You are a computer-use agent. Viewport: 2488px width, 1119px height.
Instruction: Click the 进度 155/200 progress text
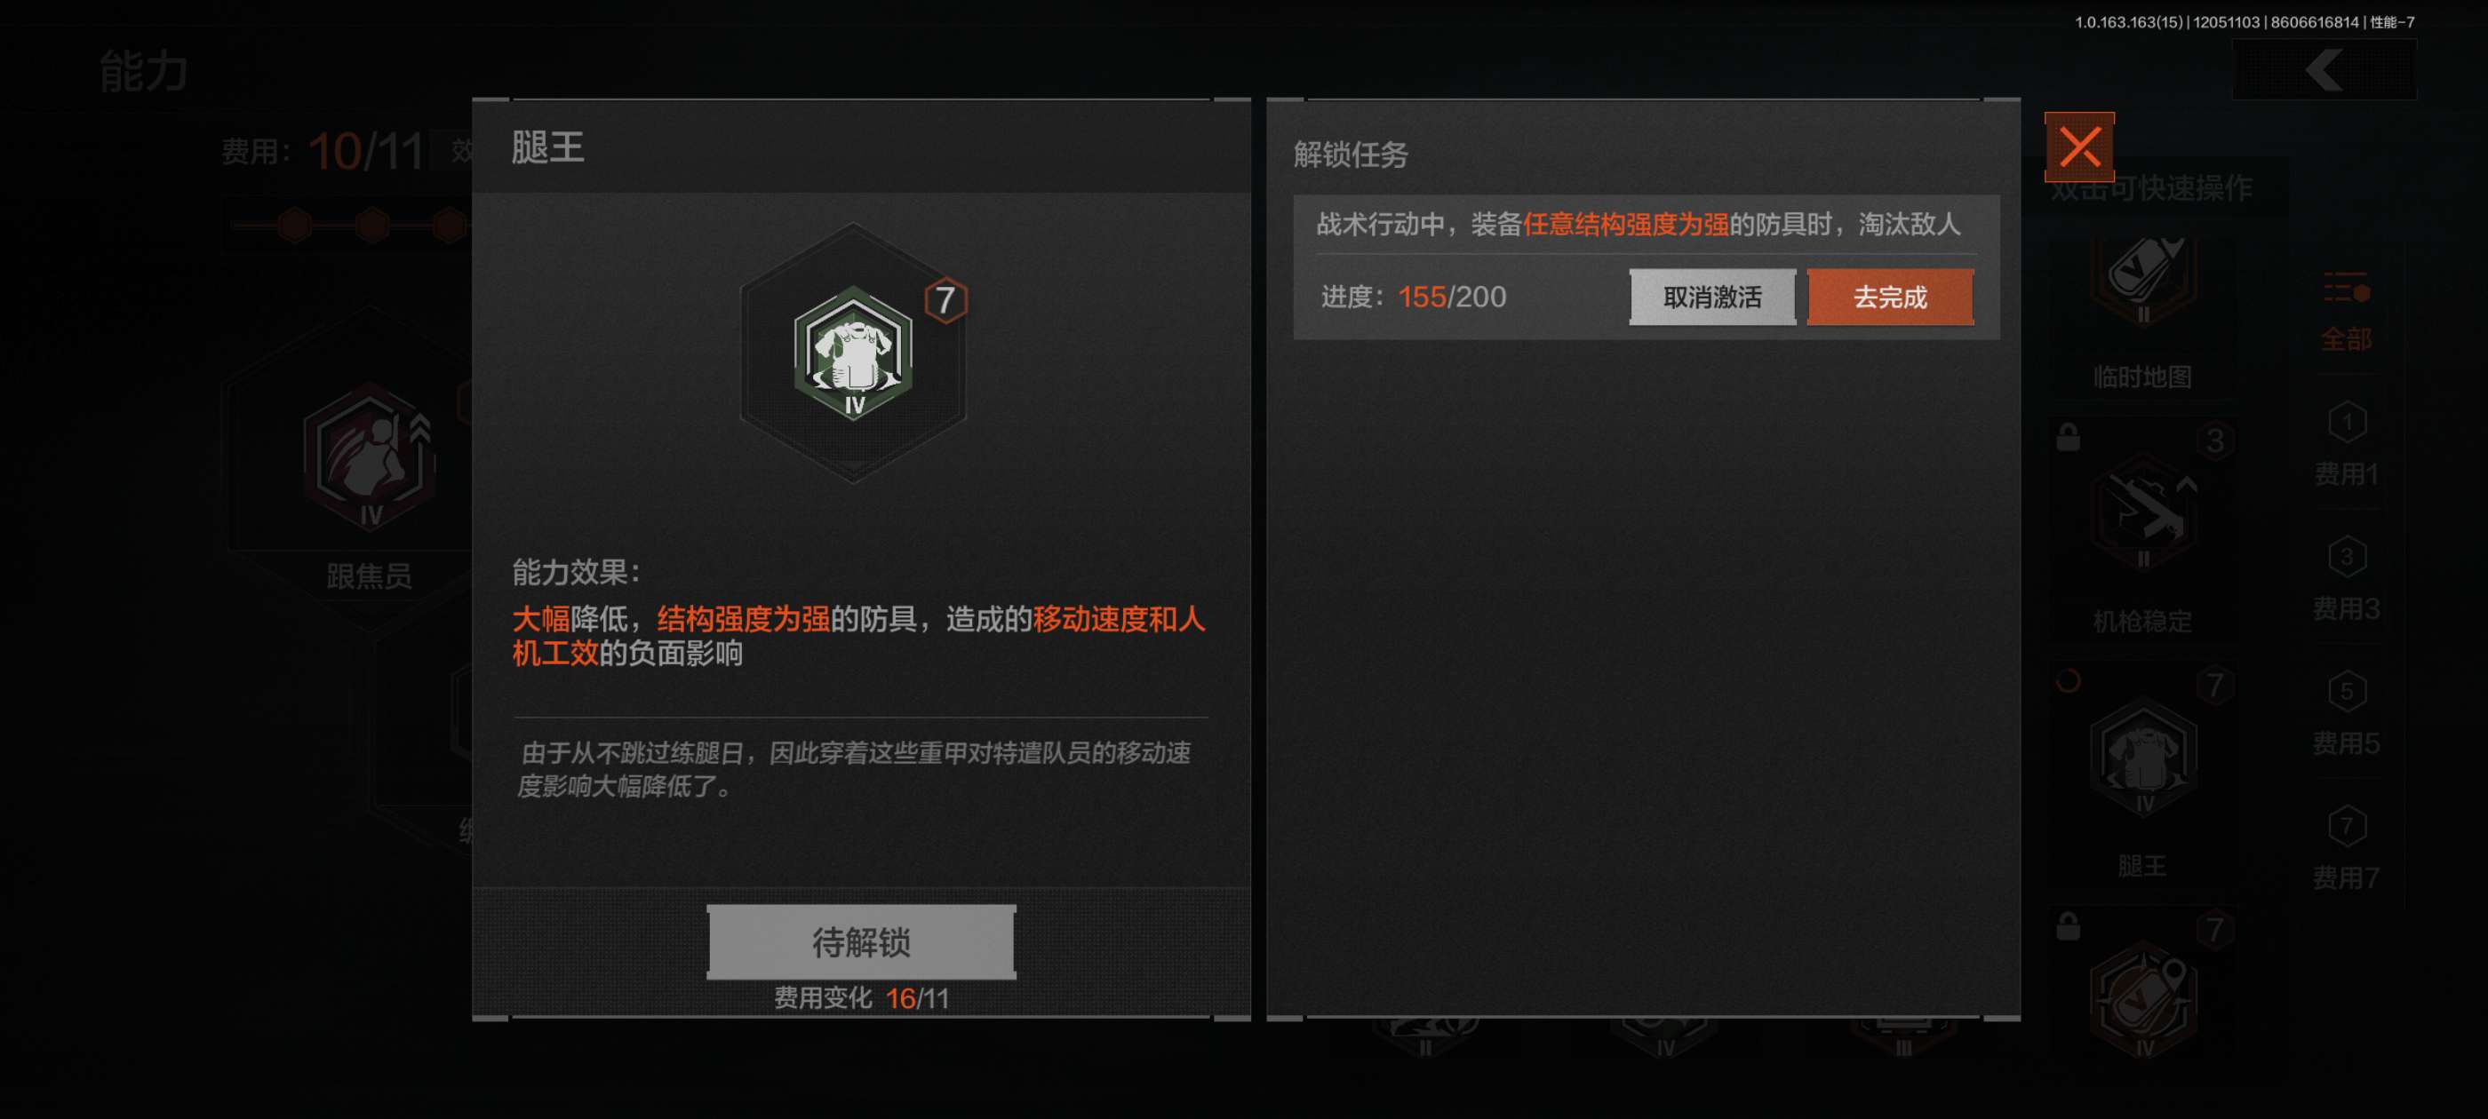point(1413,297)
